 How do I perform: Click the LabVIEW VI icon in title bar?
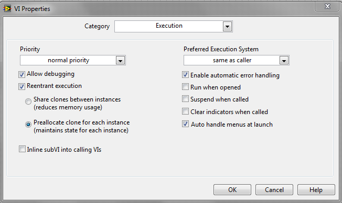tap(7, 9)
